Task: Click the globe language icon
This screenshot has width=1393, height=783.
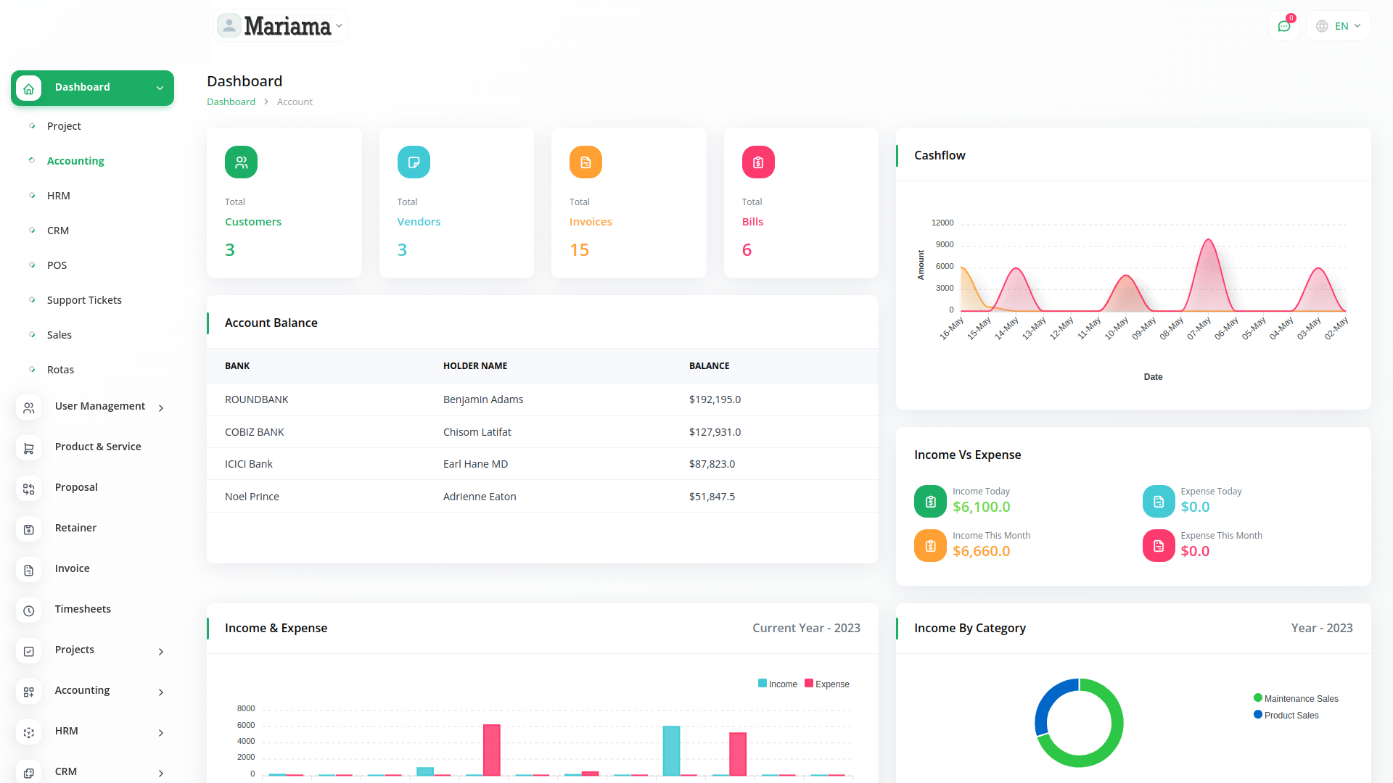Action: [1322, 26]
